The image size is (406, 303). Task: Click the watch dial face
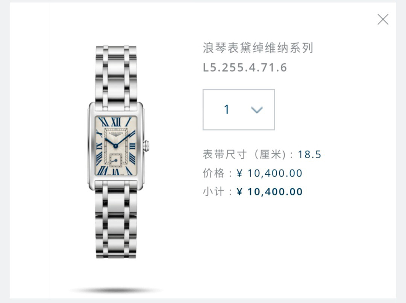pos(116,146)
